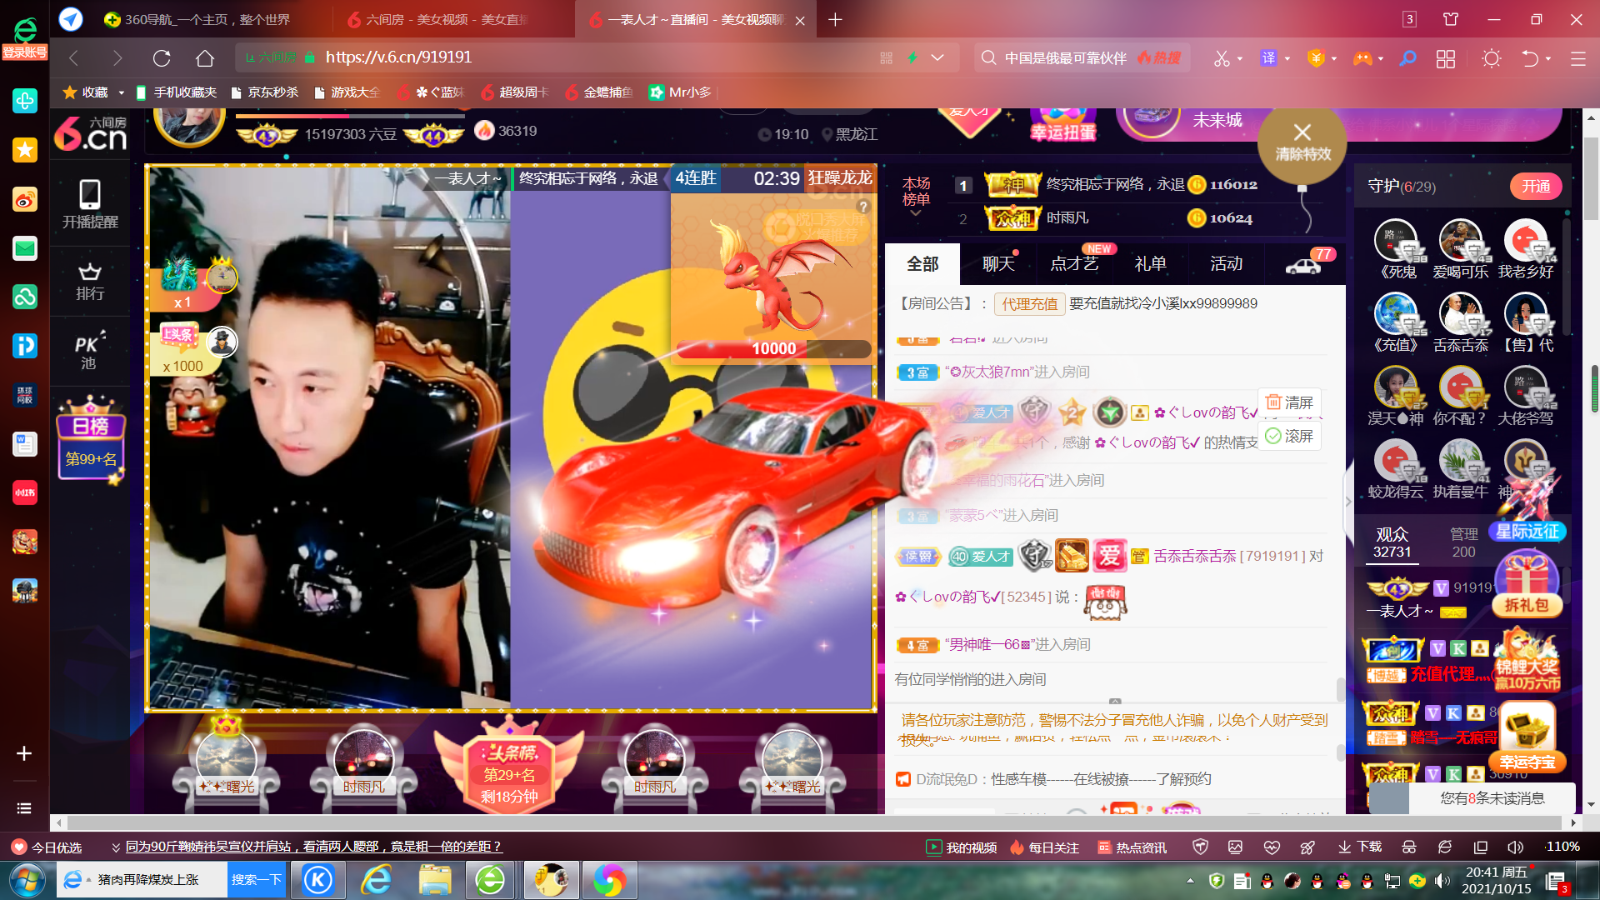Open a new browser tab

pos(835,19)
